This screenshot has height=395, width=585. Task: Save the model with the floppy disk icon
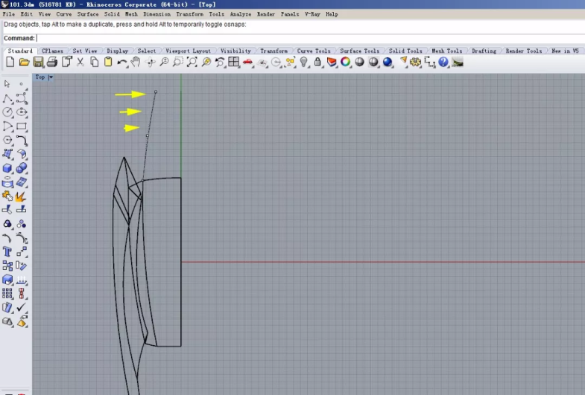pyautogui.click(x=38, y=62)
